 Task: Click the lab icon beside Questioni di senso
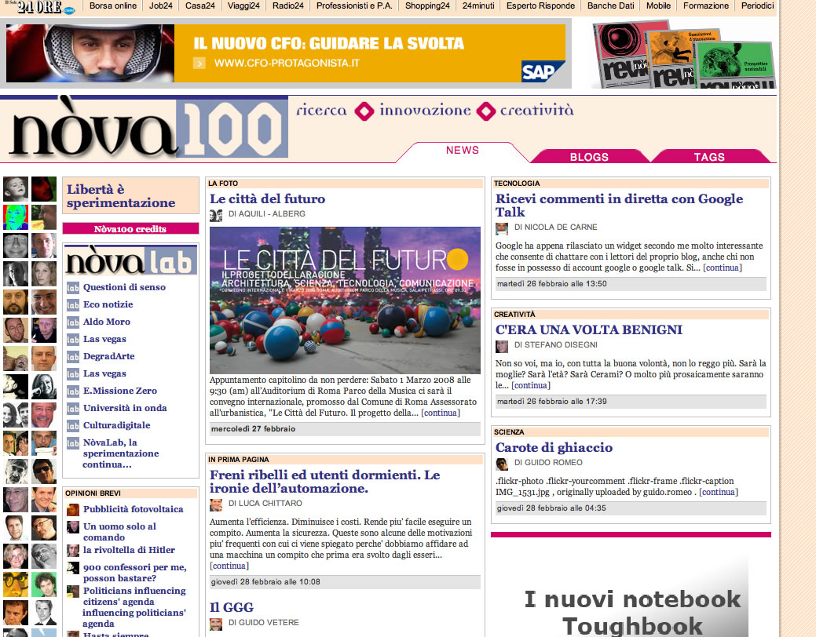[73, 288]
